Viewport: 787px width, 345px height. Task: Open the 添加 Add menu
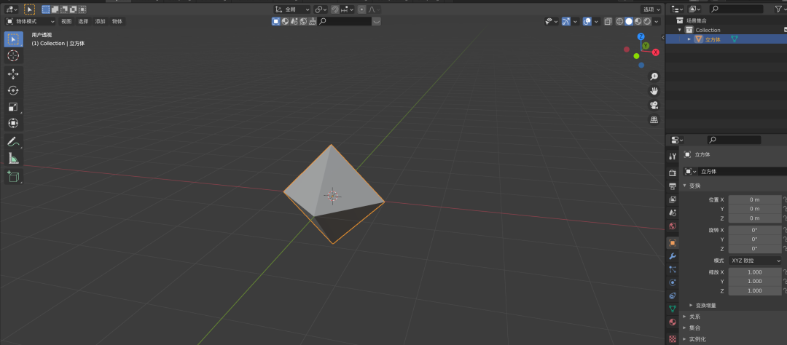point(101,22)
